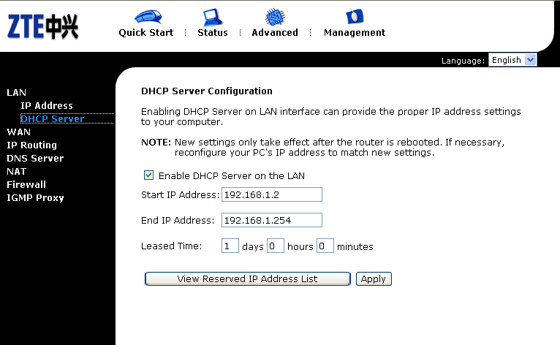Focus the Start IP Address field
Screen dimensions: 560x345
(x=272, y=194)
